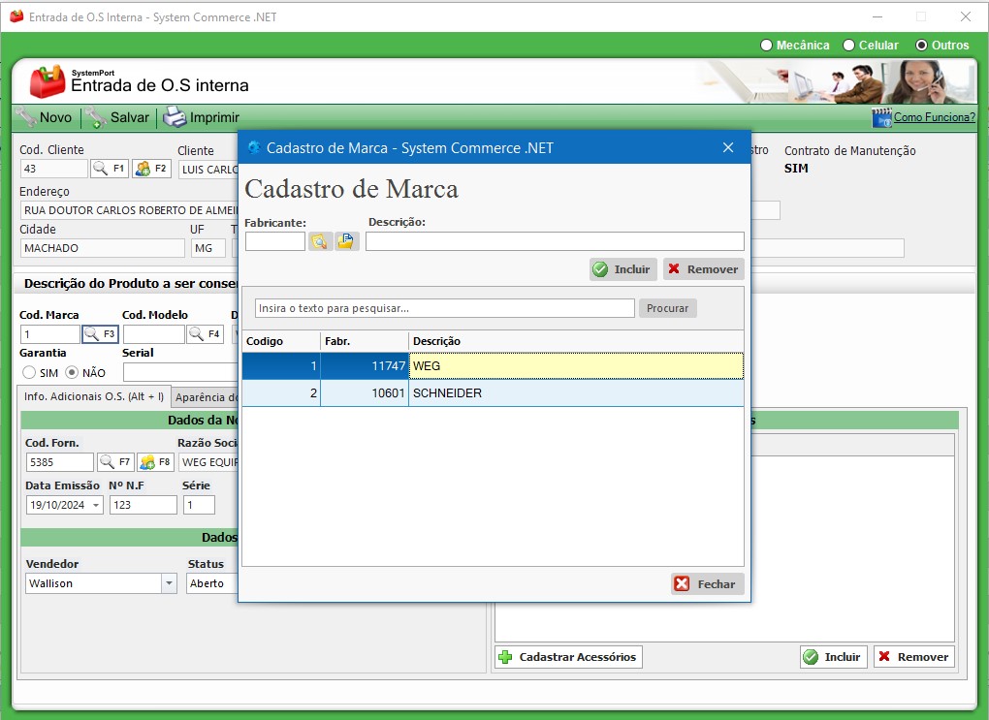
Task: Open the Data Emissão date dropdown
Action: pos(96,505)
